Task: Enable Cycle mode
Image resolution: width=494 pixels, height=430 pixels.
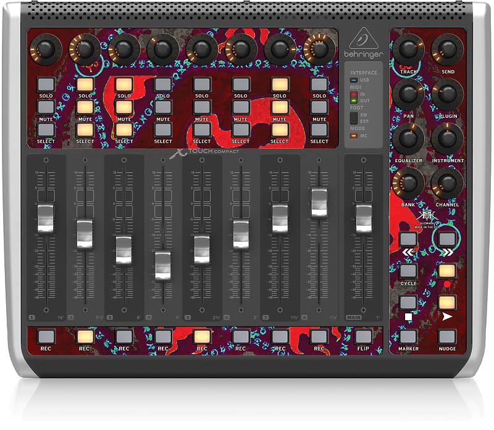Action: pos(409,271)
